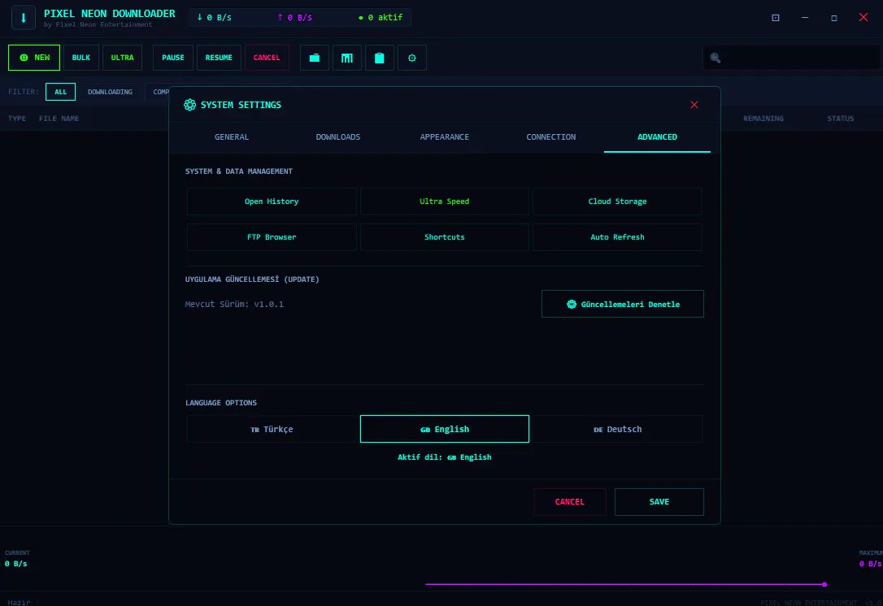Select the ALL filter
The width and height of the screenshot is (883, 606).
tap(60, 92)
